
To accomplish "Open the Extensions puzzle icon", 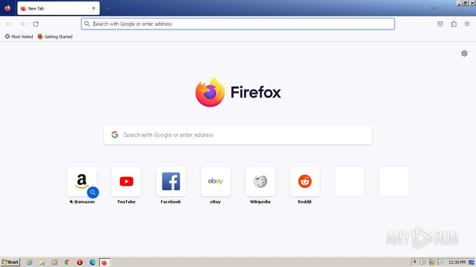I will click(454, 24).
